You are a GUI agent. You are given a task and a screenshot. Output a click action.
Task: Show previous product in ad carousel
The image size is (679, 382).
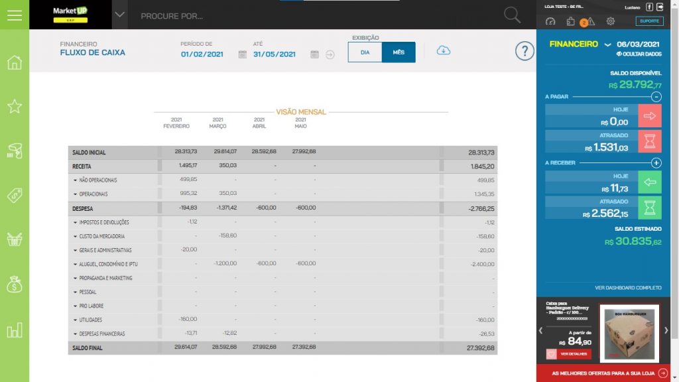click(540, 330)
